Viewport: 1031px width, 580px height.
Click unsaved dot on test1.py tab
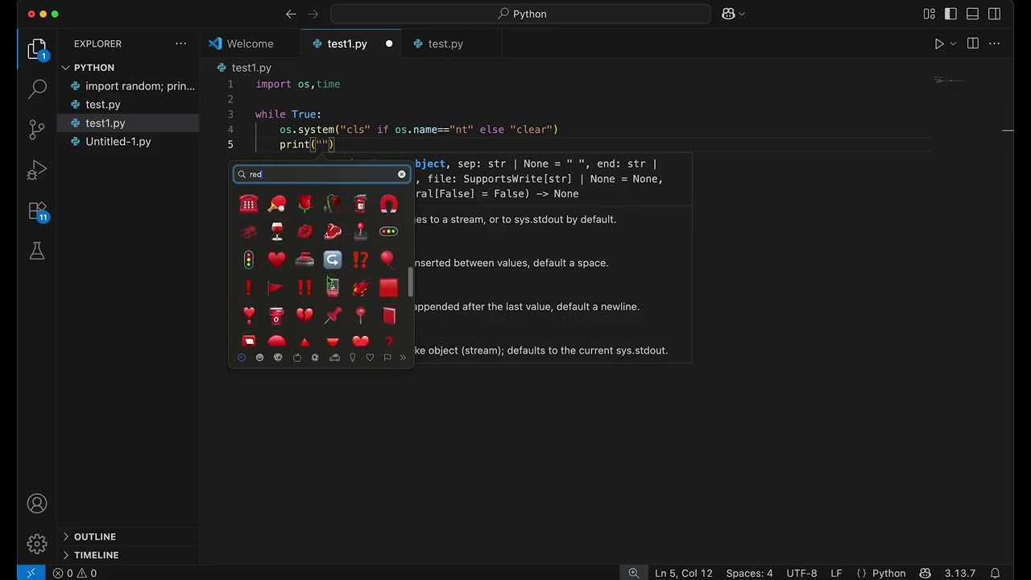click(x=389, y=43)
